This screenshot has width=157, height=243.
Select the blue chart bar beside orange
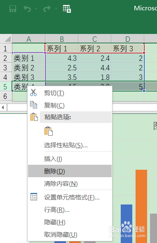(x=127, y=224)
